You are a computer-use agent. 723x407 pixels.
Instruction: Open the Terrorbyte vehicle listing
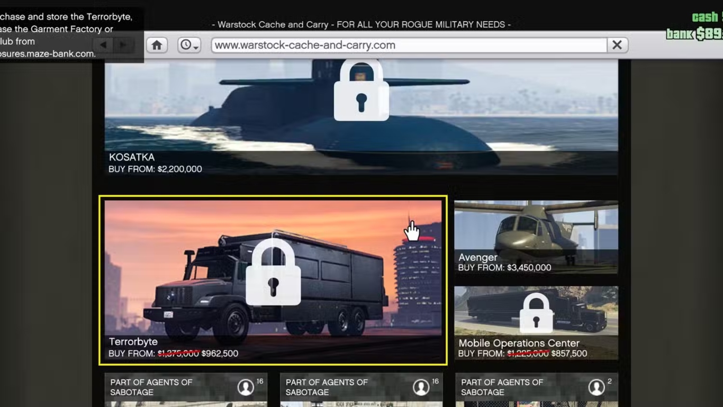(x=273, y=281)
